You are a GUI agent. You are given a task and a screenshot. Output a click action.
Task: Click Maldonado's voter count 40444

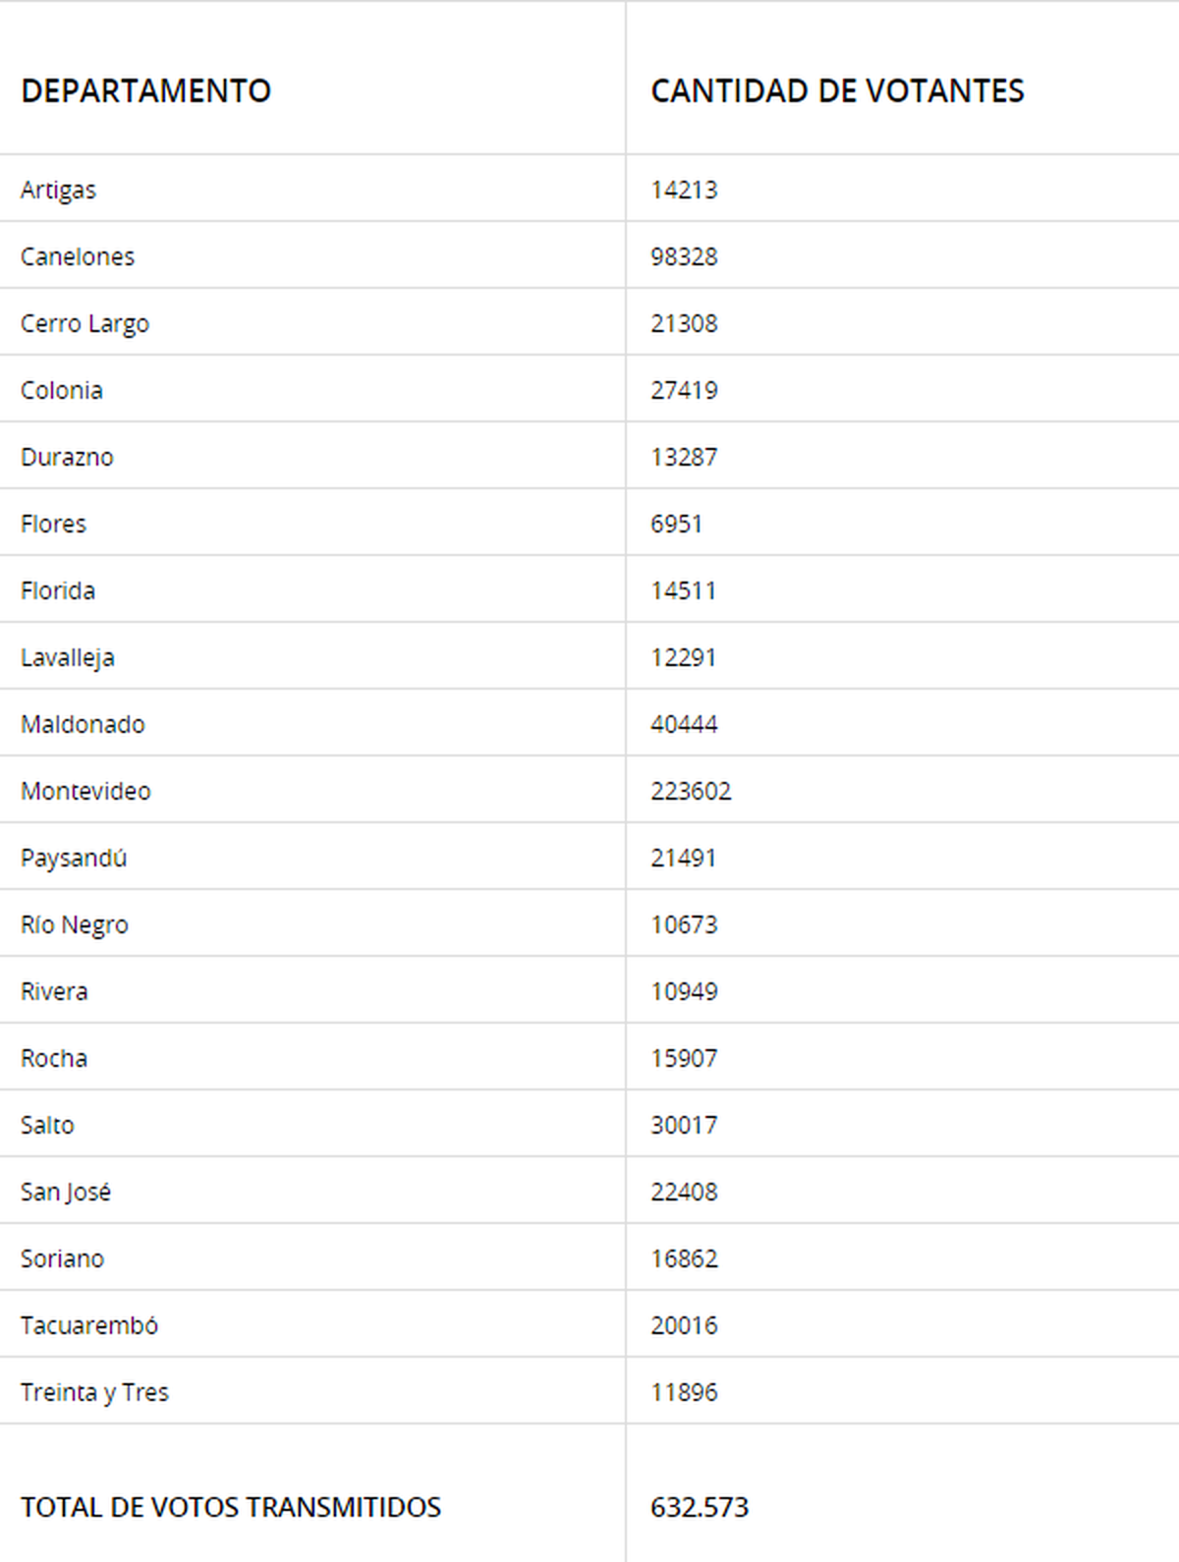(x=684, y=724)
